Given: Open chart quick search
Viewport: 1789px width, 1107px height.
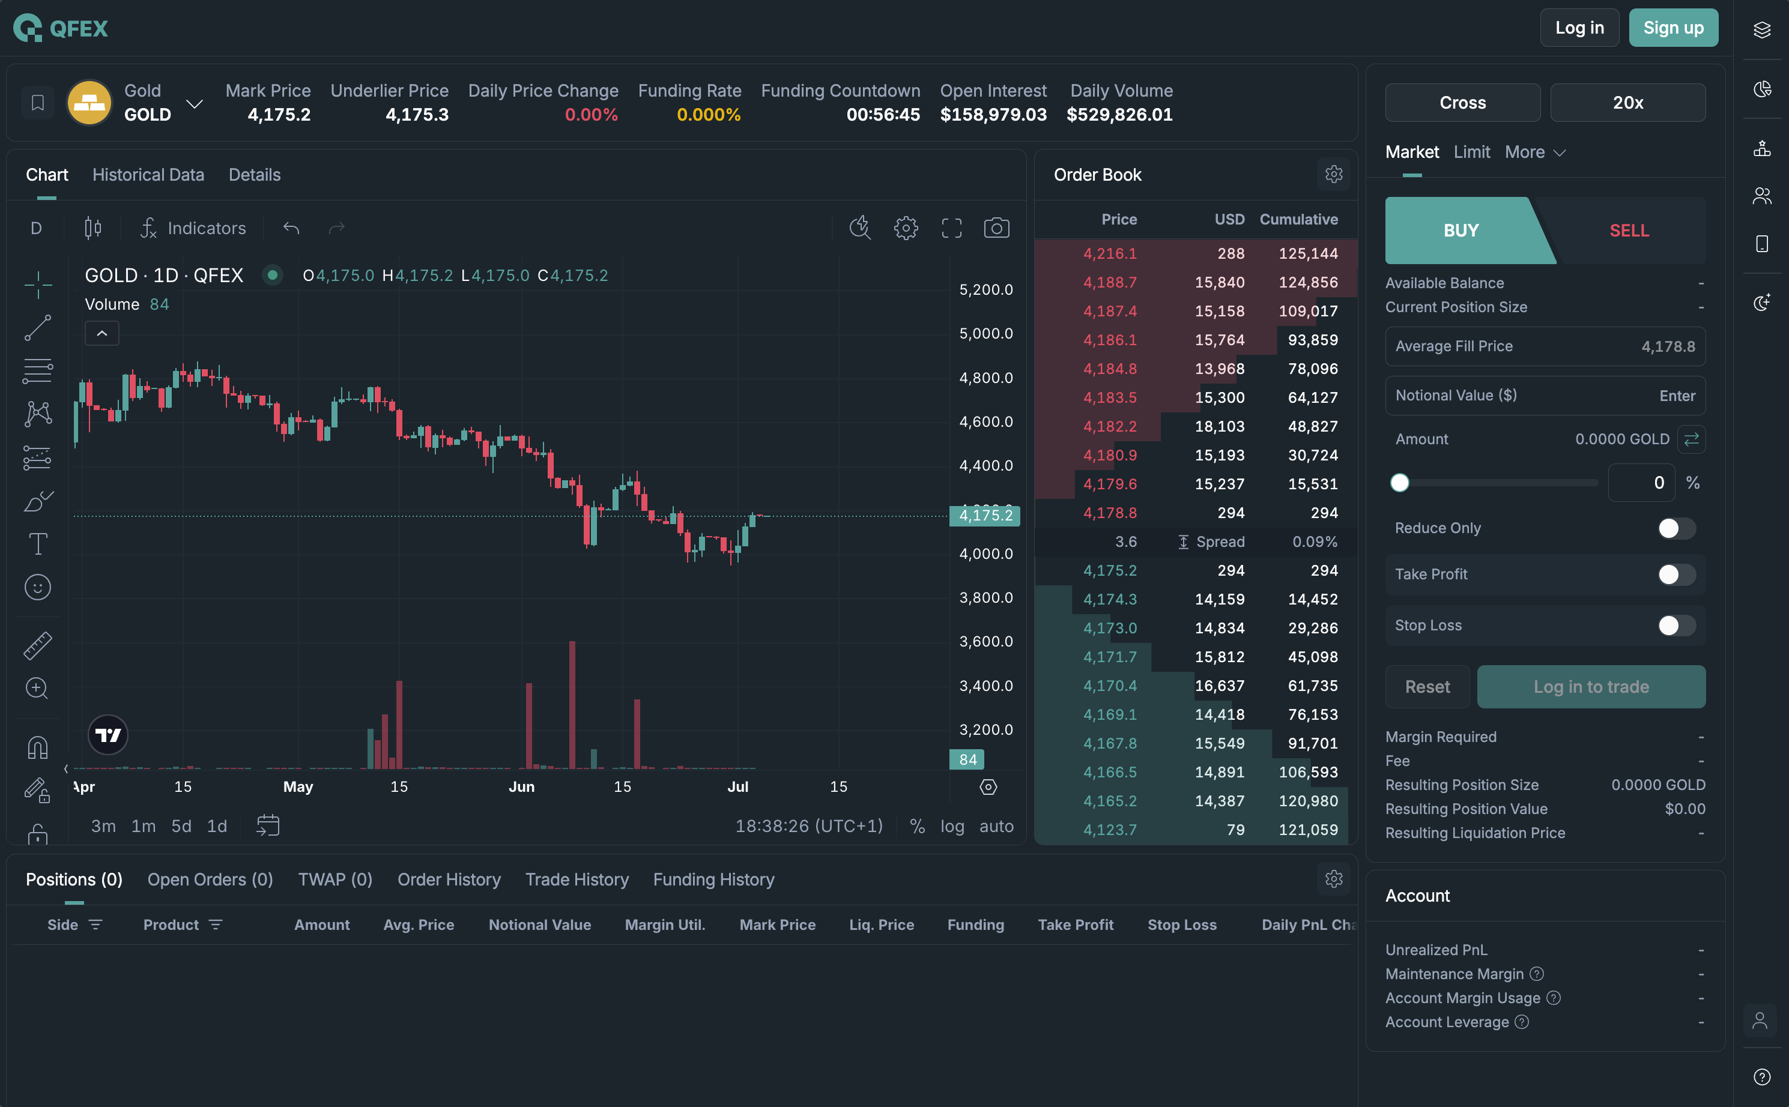Looking at the screenshot, I should (x=860, y=229).
